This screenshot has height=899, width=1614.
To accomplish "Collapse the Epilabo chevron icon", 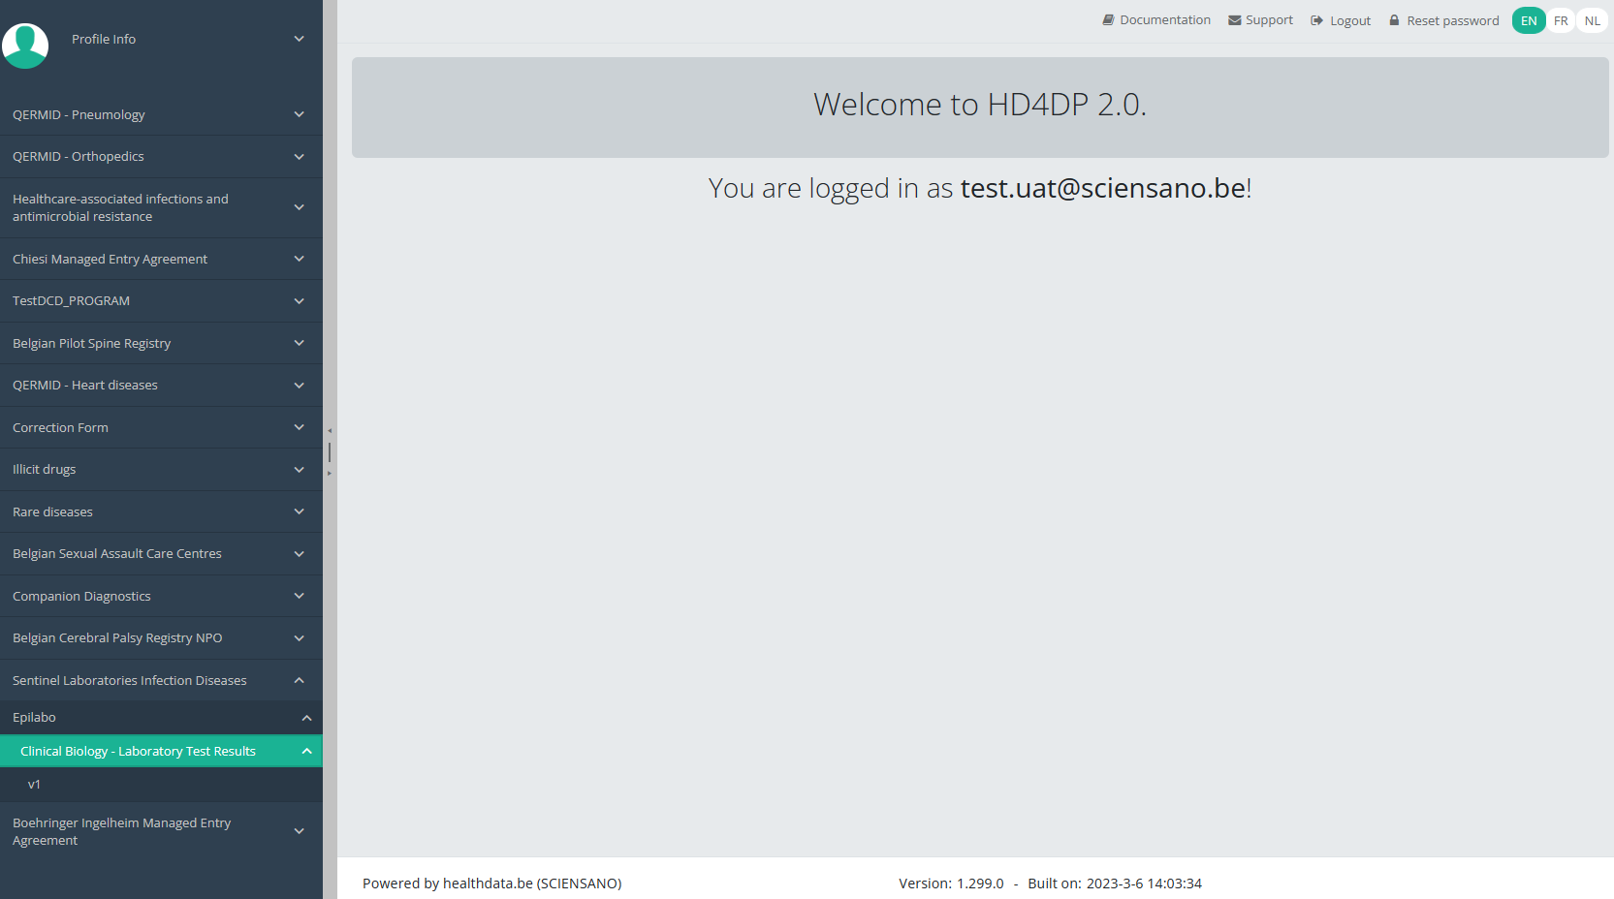I will pos(306,718).
